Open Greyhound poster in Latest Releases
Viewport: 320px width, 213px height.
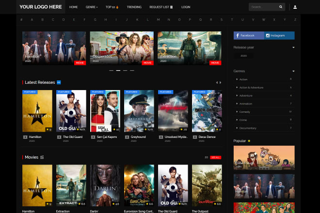tap(139, 111)
